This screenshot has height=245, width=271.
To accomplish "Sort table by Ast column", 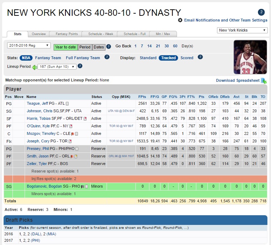I will pos(236,97).
